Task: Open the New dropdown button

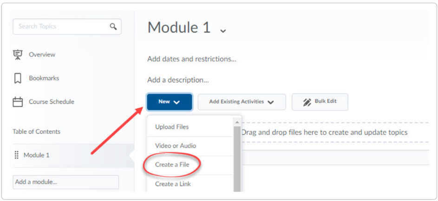Action: 170,102
